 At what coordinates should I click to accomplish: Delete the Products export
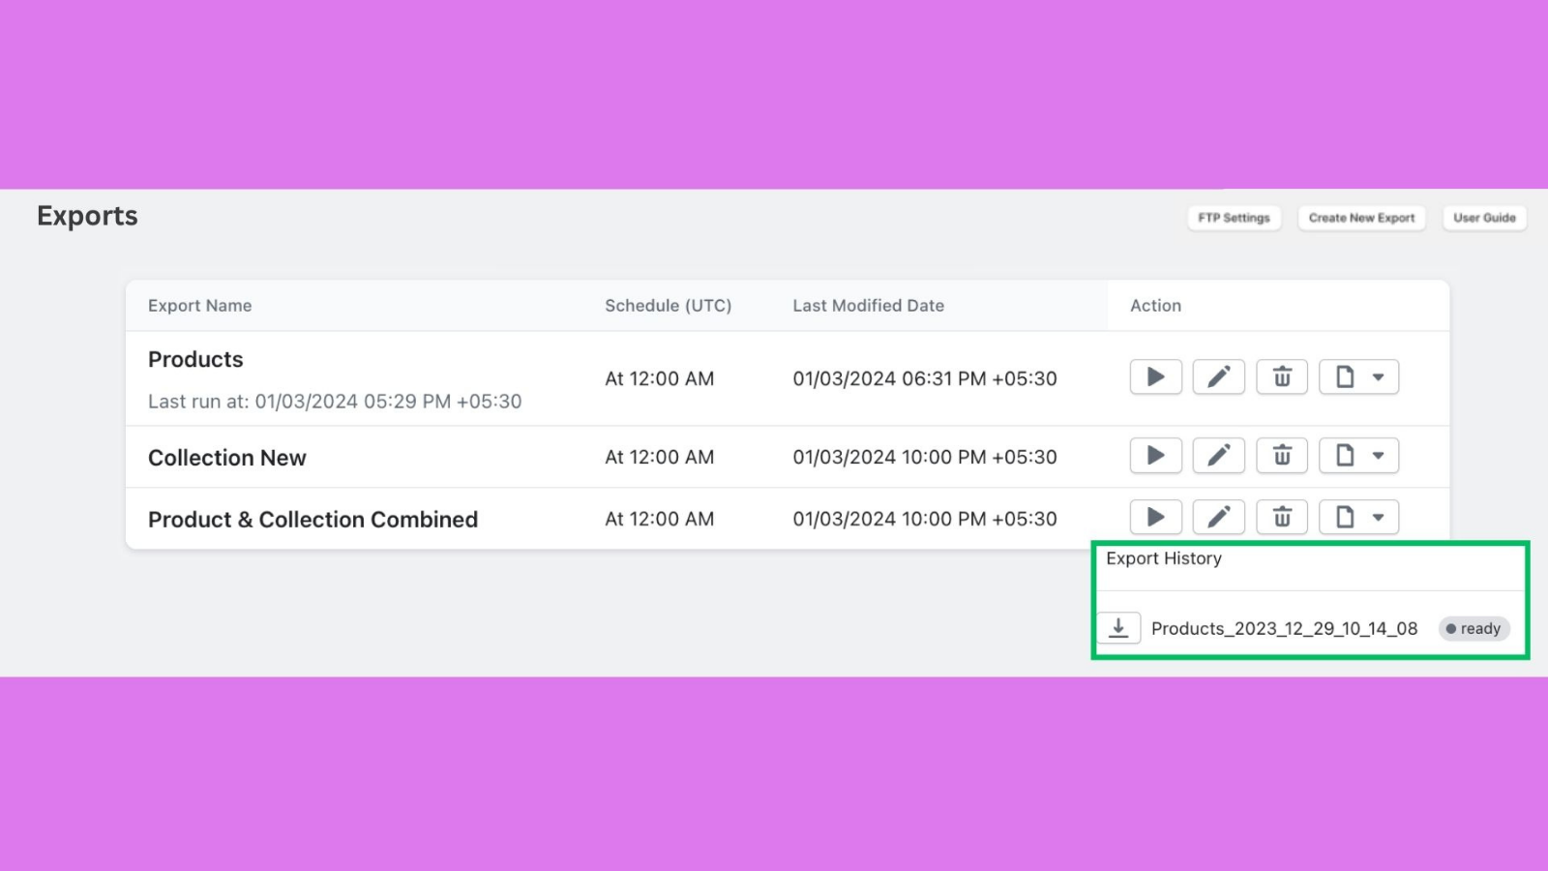point(1281,377)
